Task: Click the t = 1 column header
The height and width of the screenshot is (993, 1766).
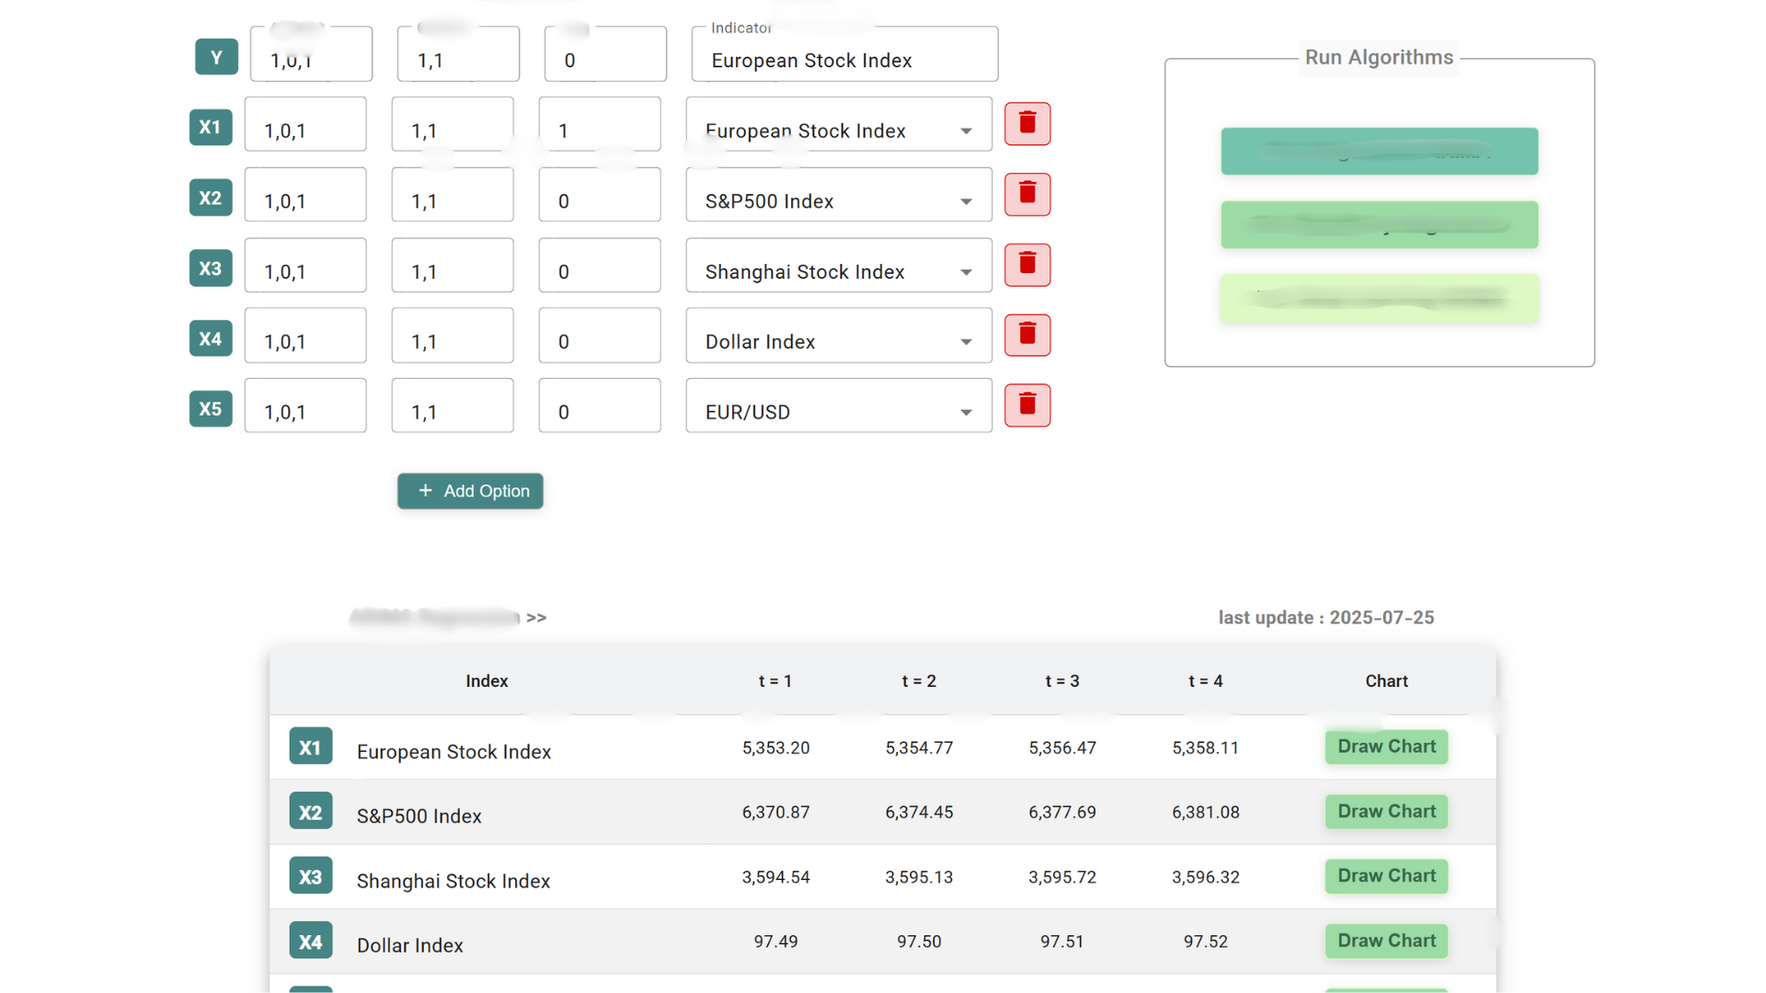Action: (x=775, y=681)
